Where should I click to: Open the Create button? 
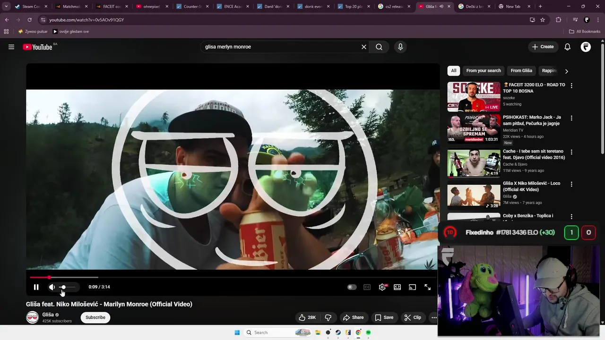click(543, 47)
